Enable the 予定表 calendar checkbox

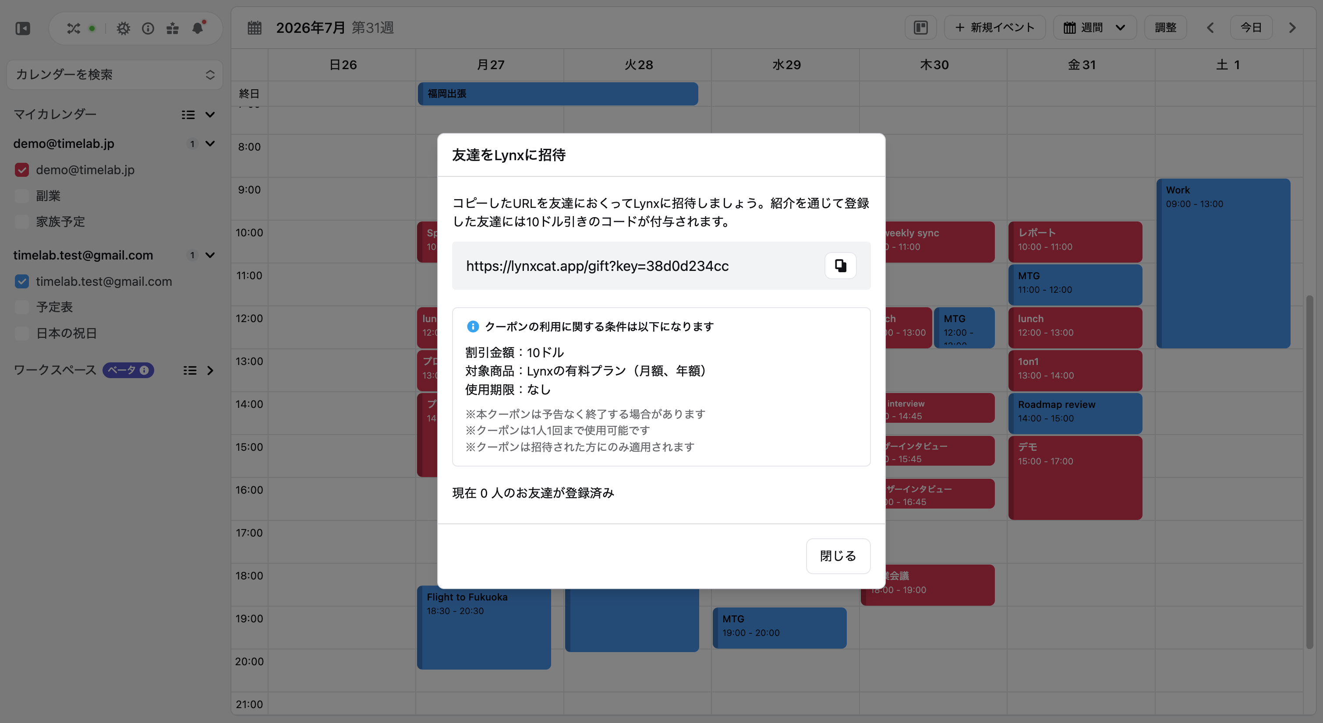21,307
